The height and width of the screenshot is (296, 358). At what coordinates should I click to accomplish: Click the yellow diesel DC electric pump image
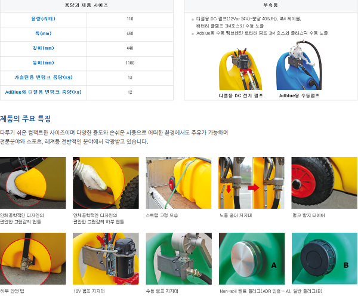tap(240, 69)
